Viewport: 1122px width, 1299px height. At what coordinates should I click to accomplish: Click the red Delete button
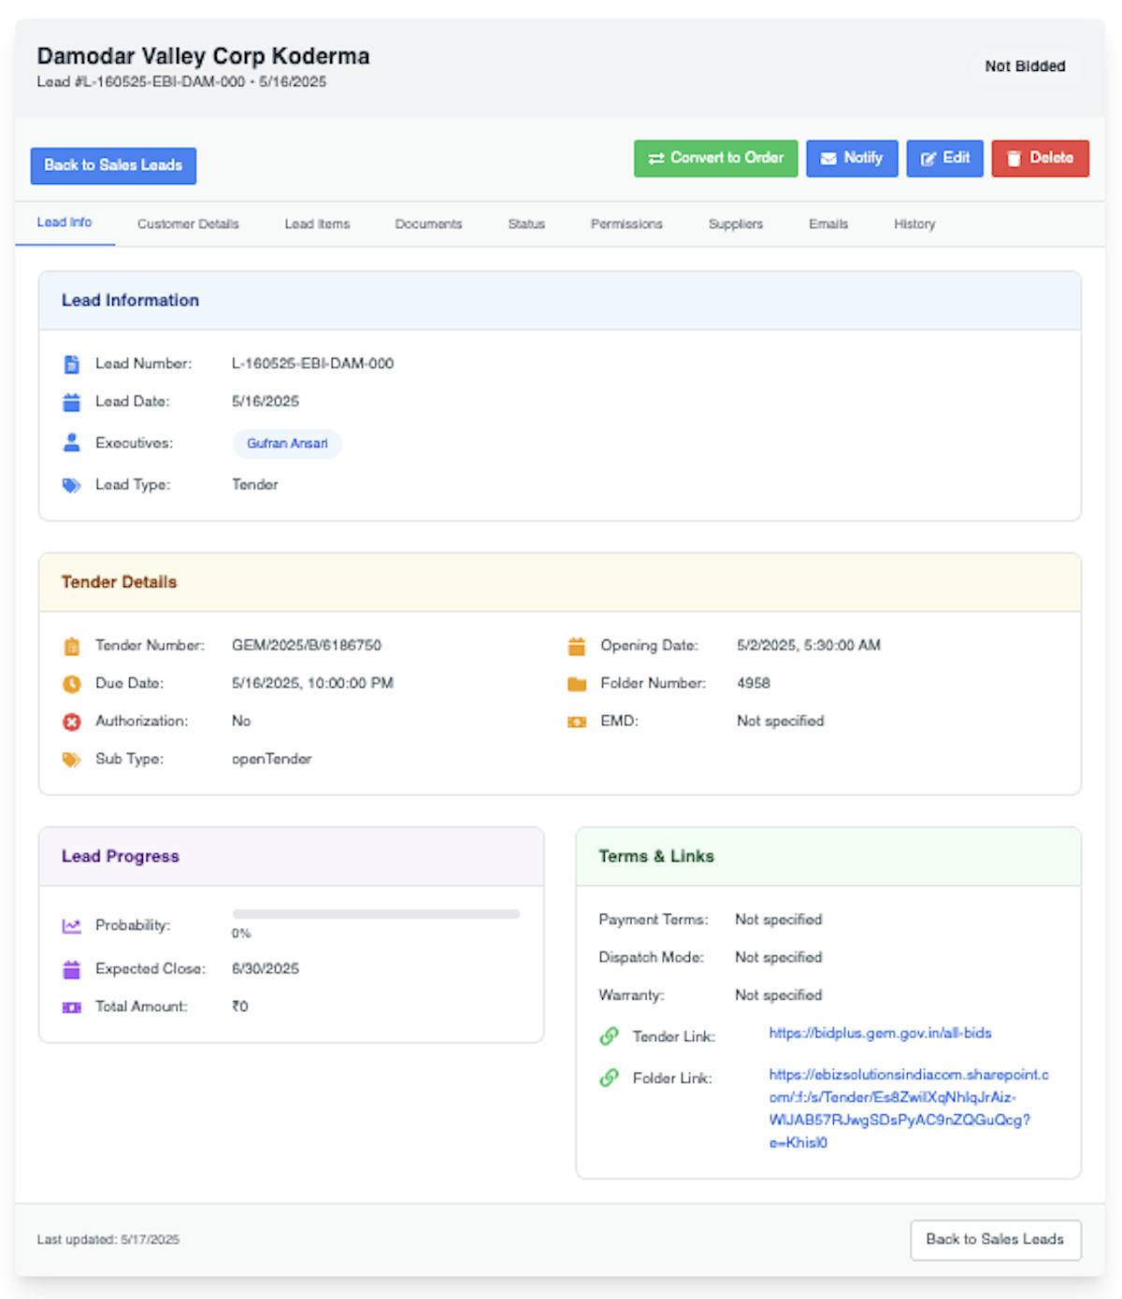pos(1040,158)
